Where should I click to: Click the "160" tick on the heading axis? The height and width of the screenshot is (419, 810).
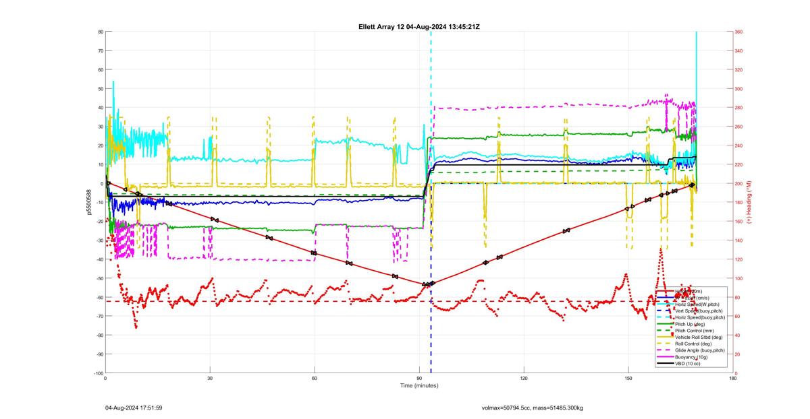(x=739, y=222)
